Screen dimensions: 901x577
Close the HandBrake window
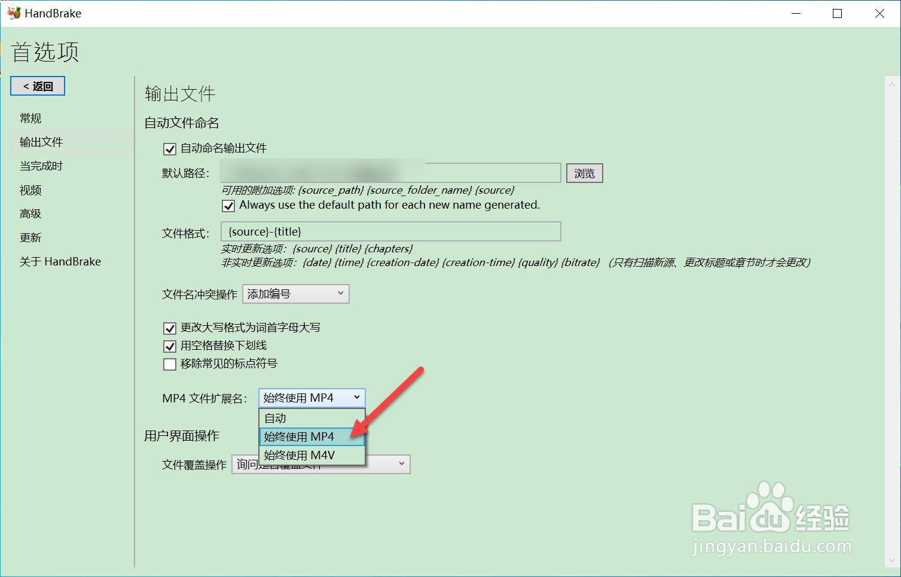[879, 13]
